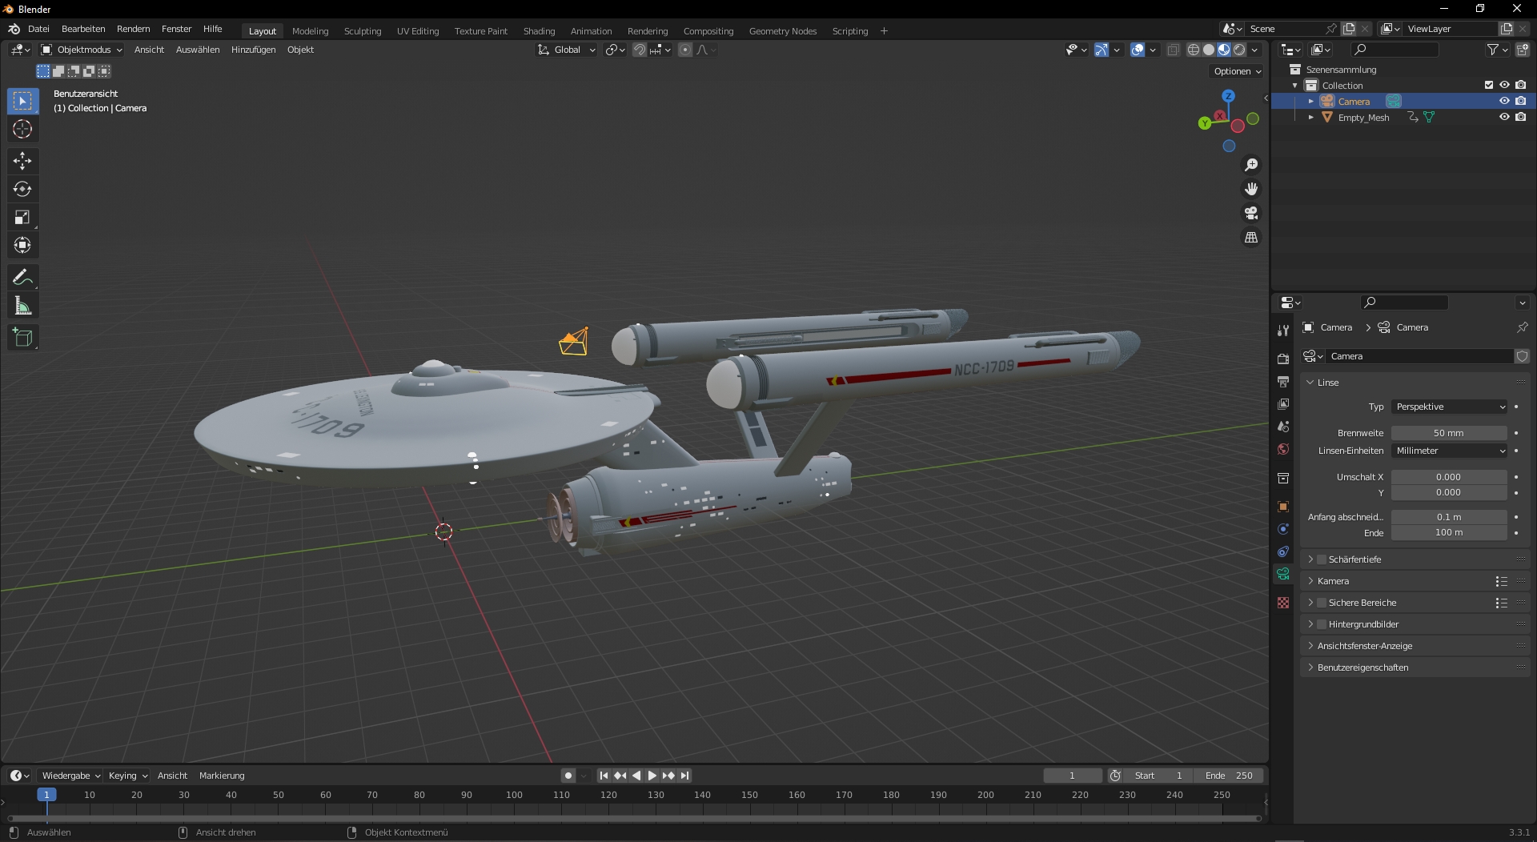
Task: Open the Datei menu
Action: (x=38, y=29)
